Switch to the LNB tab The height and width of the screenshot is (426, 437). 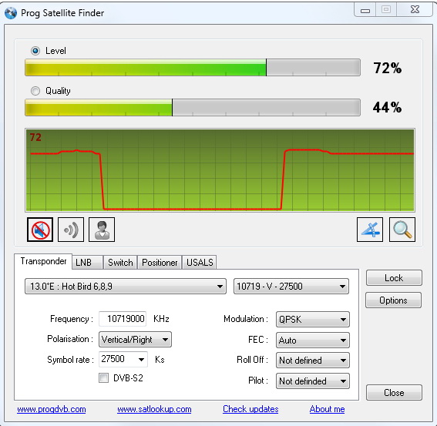(87, 263)
